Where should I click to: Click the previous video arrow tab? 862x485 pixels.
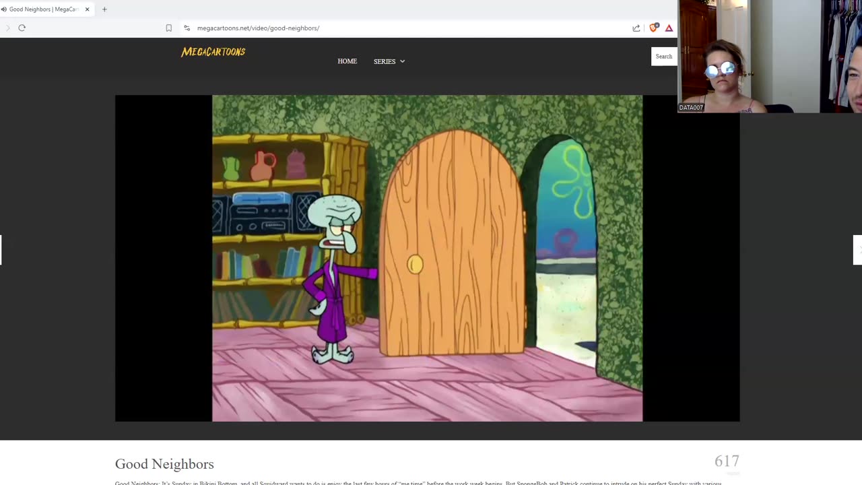point(1,250)
